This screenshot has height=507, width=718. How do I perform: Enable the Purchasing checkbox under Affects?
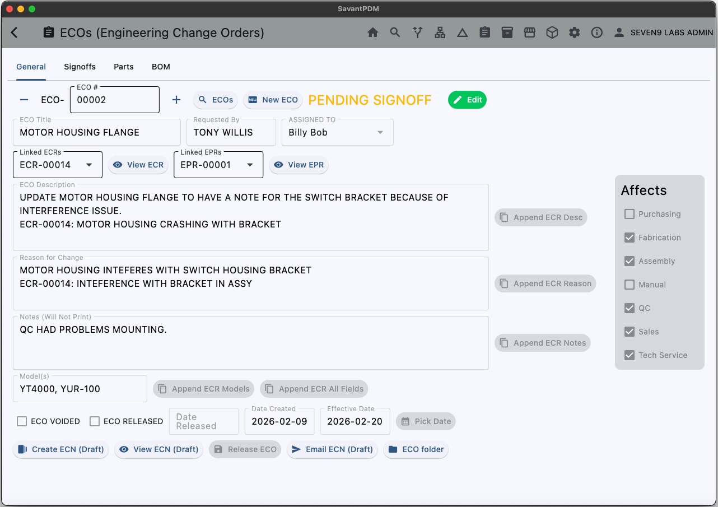[630, 214]
